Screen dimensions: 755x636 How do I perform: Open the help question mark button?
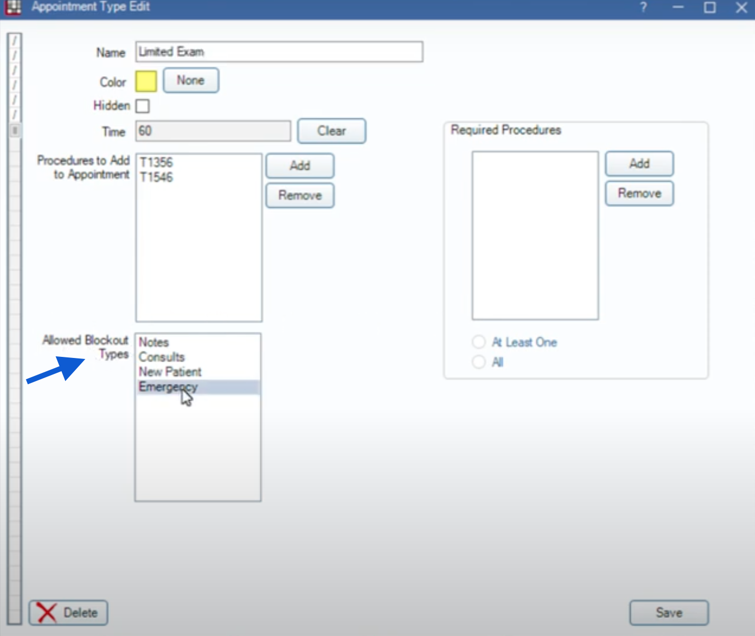pyautogui.click(x=644, y=7)
